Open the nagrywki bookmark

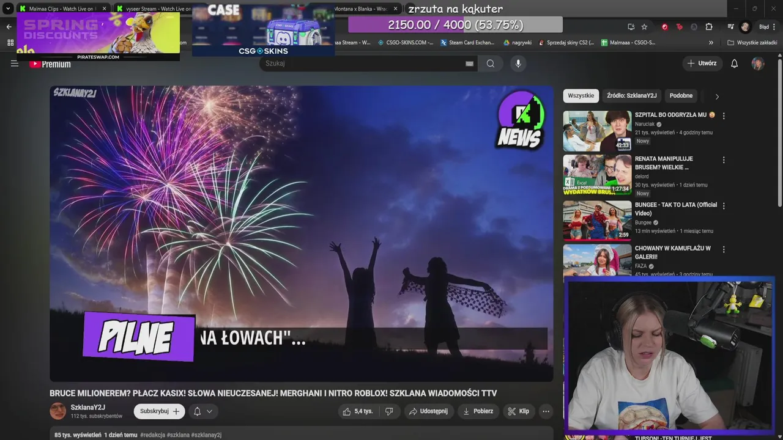click(x=518, y=42)
